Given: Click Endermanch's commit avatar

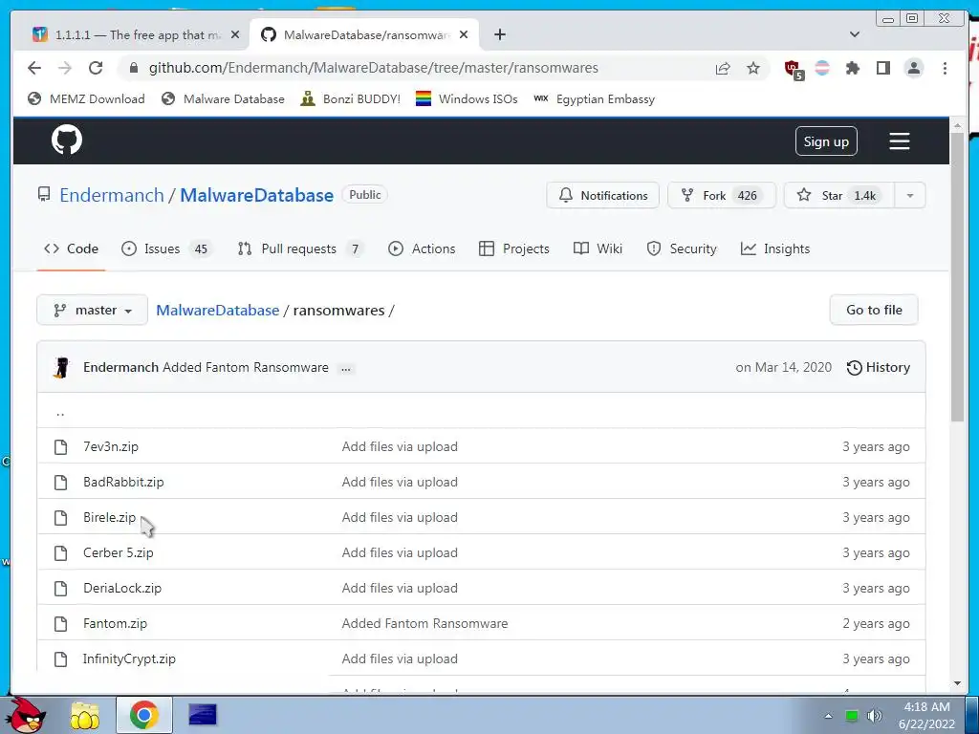Looking at the screenshot, I should pos(61,368).
